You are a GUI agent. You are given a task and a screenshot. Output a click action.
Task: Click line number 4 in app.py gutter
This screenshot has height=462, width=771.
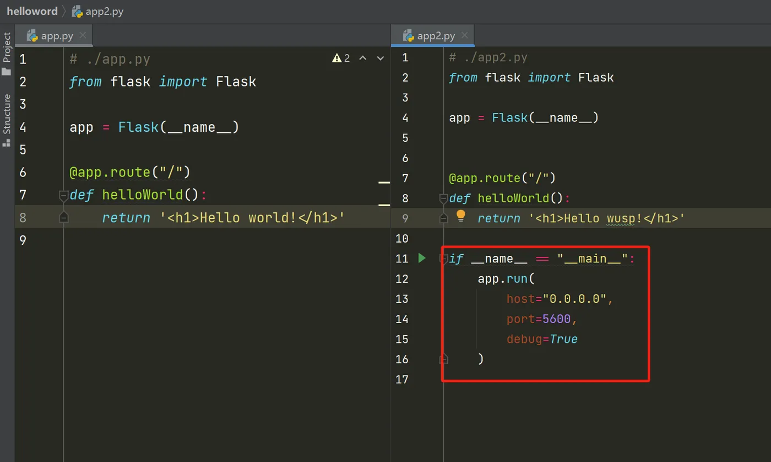click(23, 127)
